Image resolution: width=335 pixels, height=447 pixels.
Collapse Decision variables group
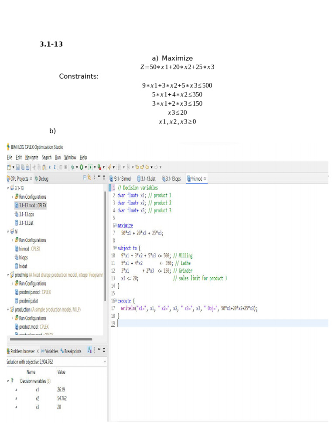point(8,381)
